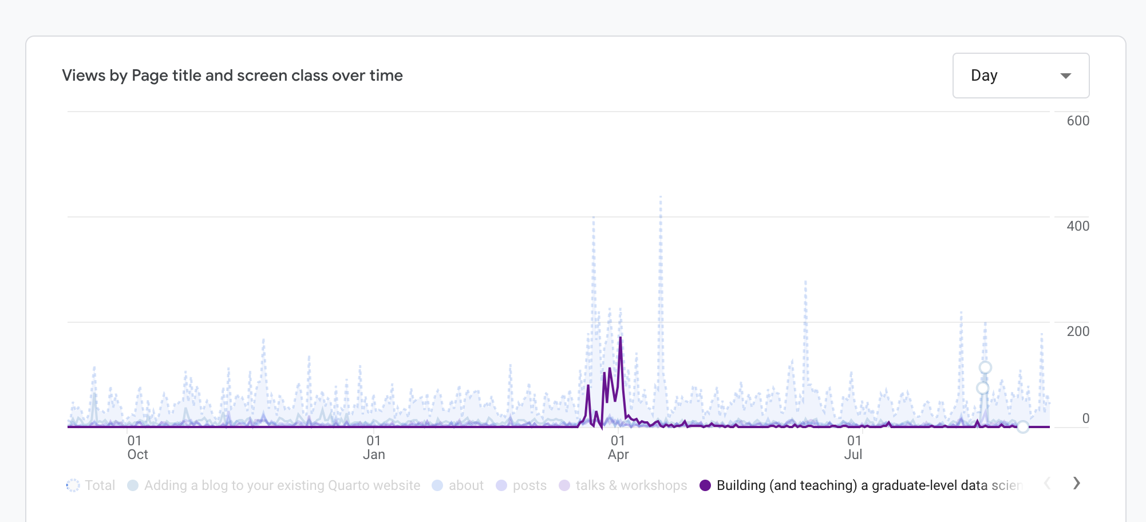This screenshot has width=1146, height=522.
Task: Toggle 'talks & workshops' series label
Action: pos(631,485)
